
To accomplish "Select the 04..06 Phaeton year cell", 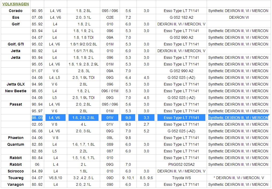I will tap(37, 138).
